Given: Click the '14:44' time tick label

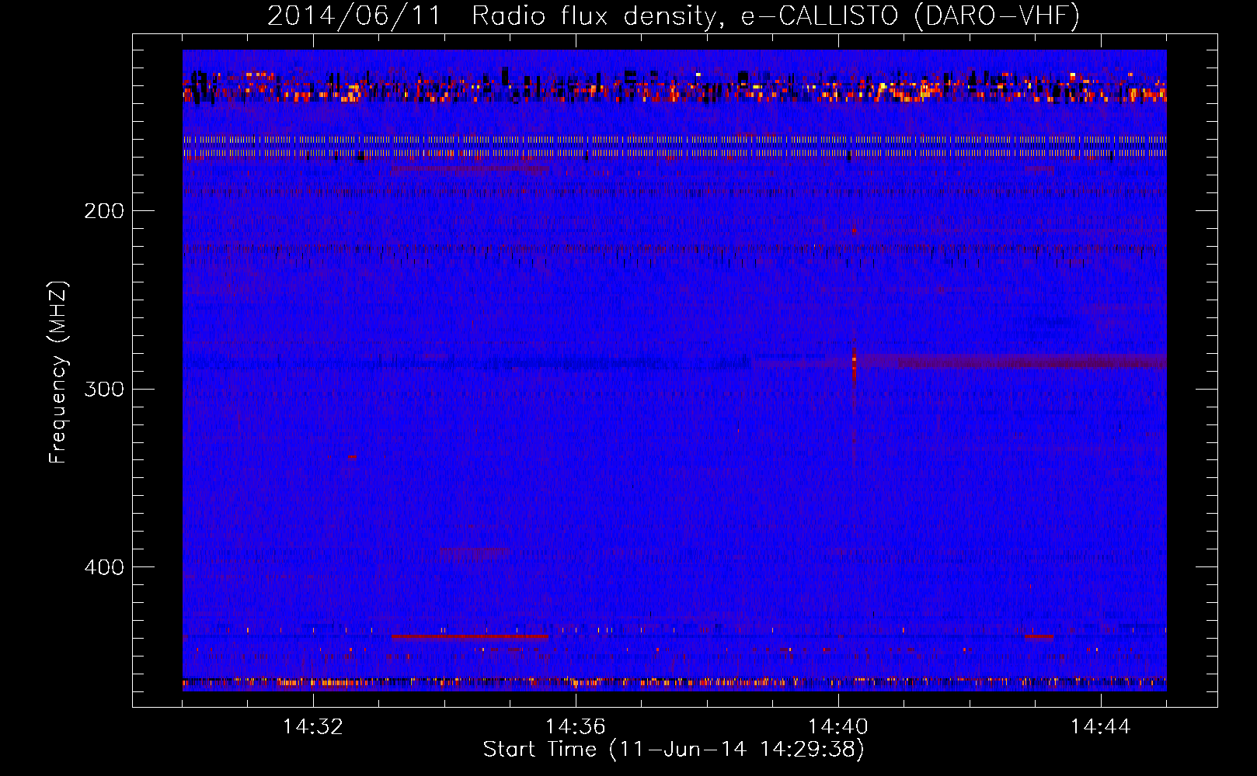Looking at the screenshot, I should [x=1101, y=727].
